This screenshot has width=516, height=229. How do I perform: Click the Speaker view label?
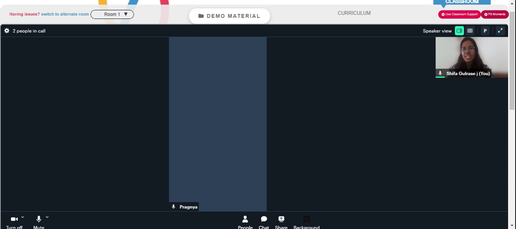[437, 31]
